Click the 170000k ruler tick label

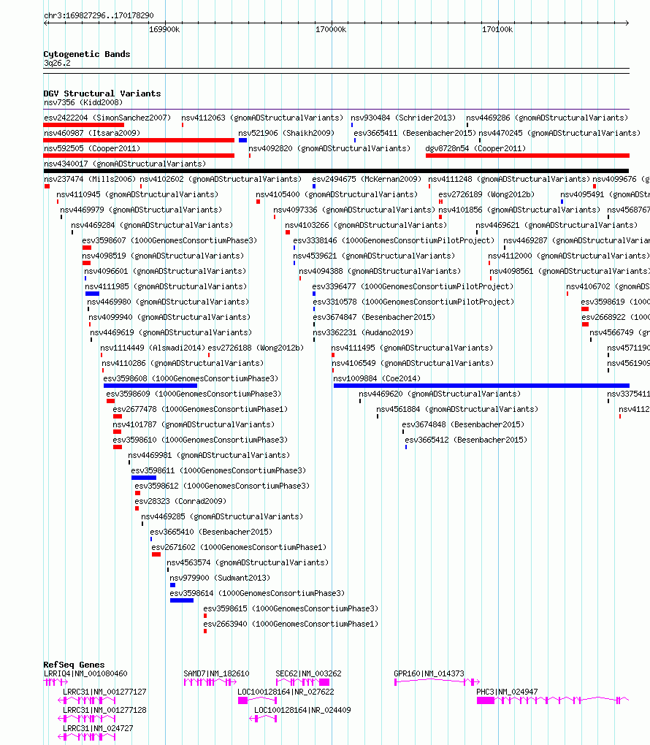pos(331,29)
